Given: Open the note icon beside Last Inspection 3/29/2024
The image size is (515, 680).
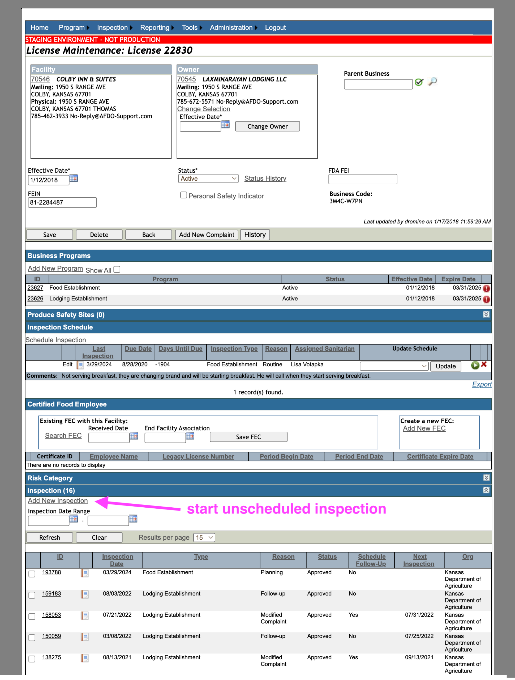Looking at the screenshot, I should 80,365.
